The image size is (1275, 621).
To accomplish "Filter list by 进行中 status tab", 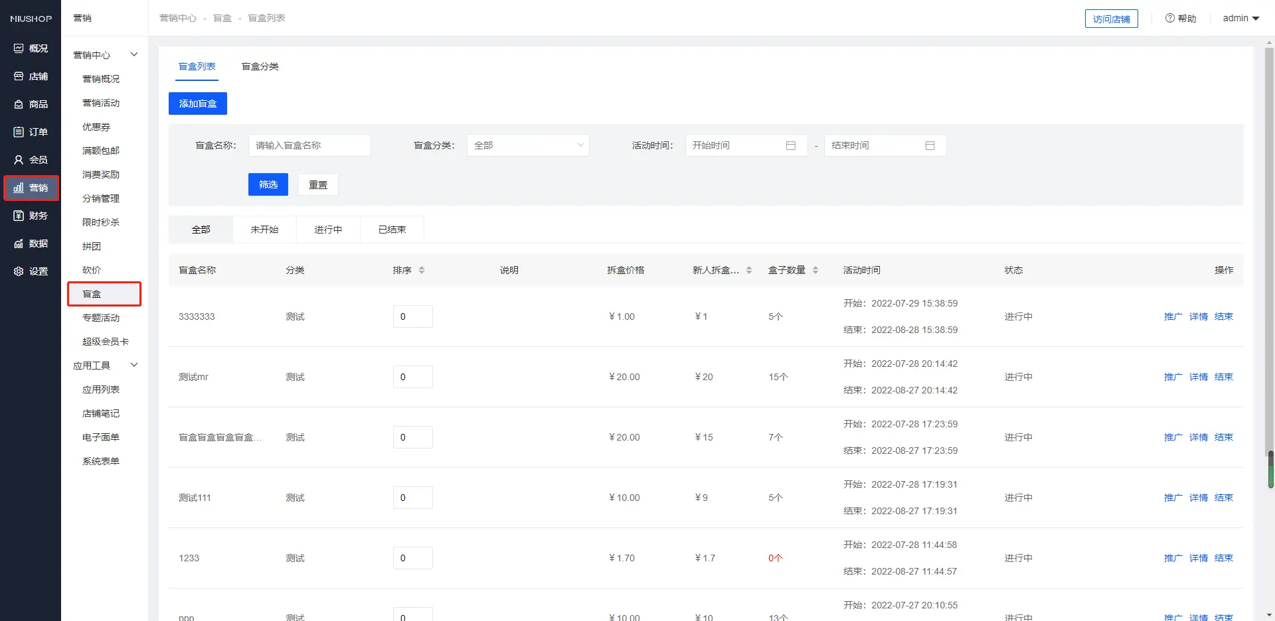I will coord(328,230).
